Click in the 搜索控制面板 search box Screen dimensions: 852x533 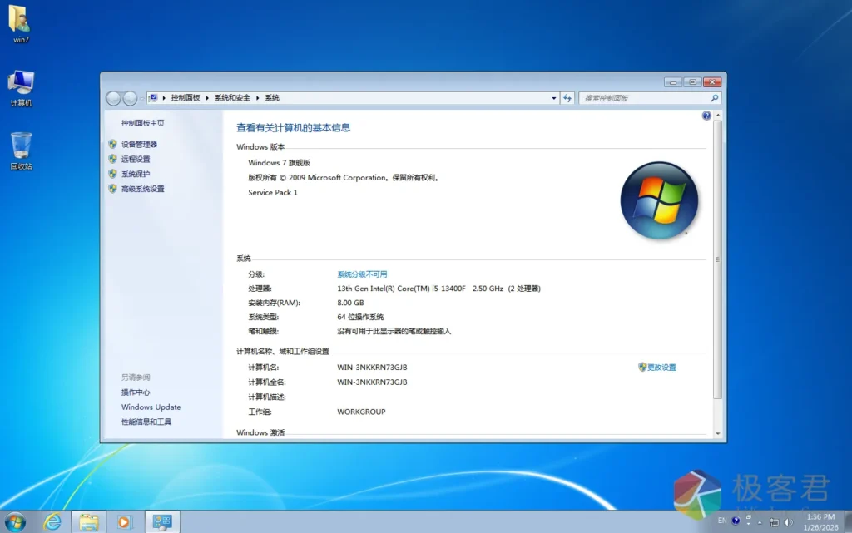pos(643,98)
